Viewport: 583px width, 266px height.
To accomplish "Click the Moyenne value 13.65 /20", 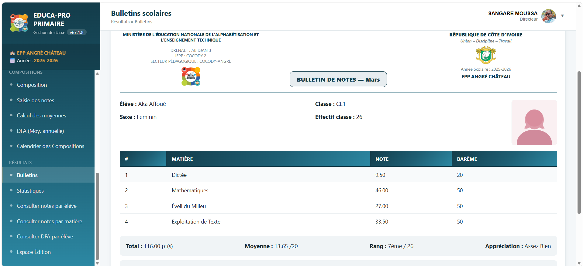I will tap(286, 246).
